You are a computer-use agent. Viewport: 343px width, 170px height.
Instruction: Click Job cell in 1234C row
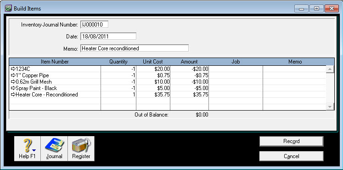point(236,69)
